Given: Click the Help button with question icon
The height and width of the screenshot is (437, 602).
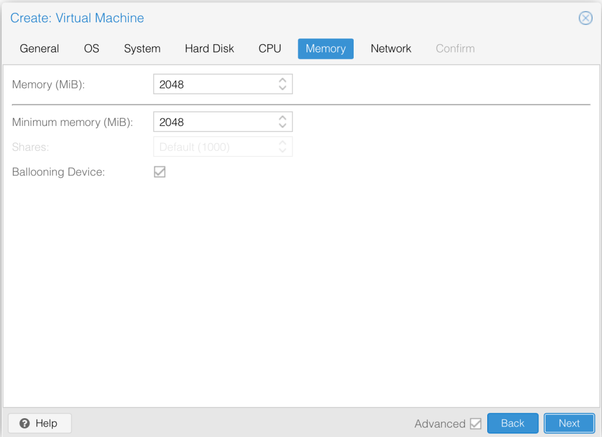Looking at the screenshot, I should click(x=39, y=423).
